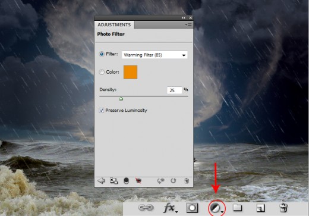This screenshot has width=309, height=216.
Task: Switch panel to expanded view icon
Action: 113,181
